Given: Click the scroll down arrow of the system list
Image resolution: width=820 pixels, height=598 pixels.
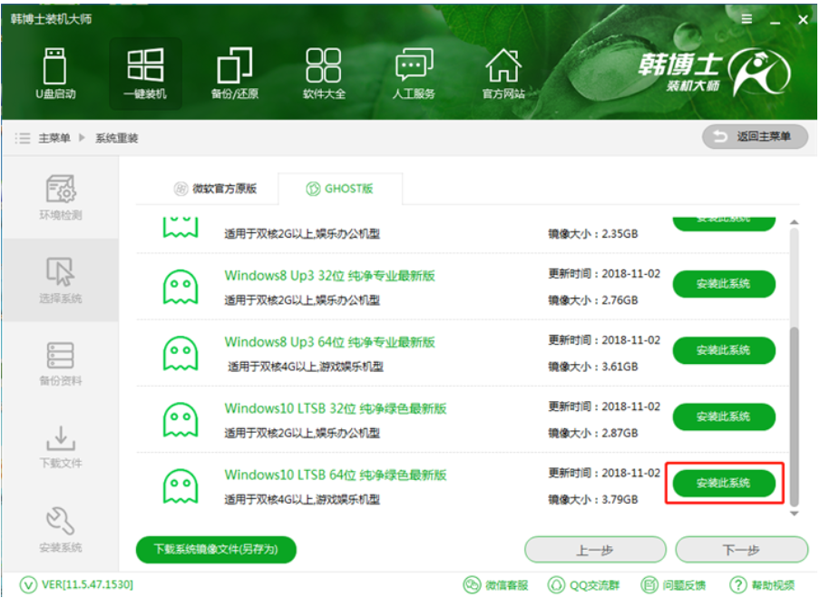Looking at the screenshot, I should (795, 514).
